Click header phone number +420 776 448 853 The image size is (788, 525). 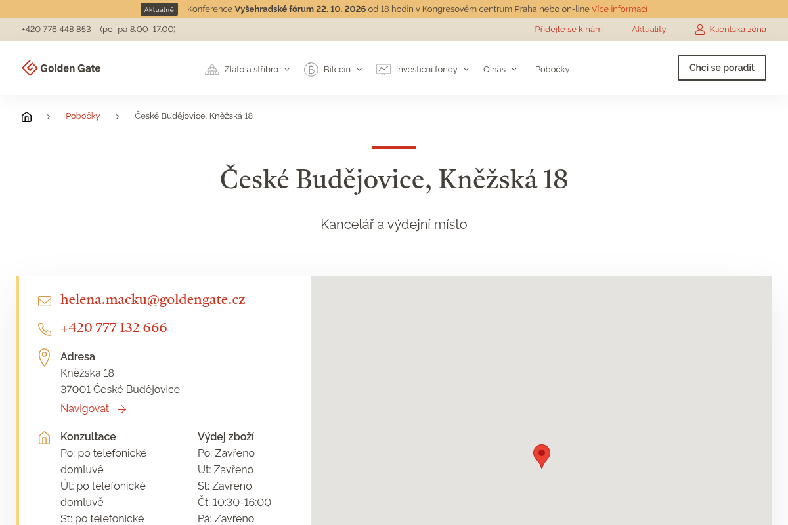tap(56, 30)
